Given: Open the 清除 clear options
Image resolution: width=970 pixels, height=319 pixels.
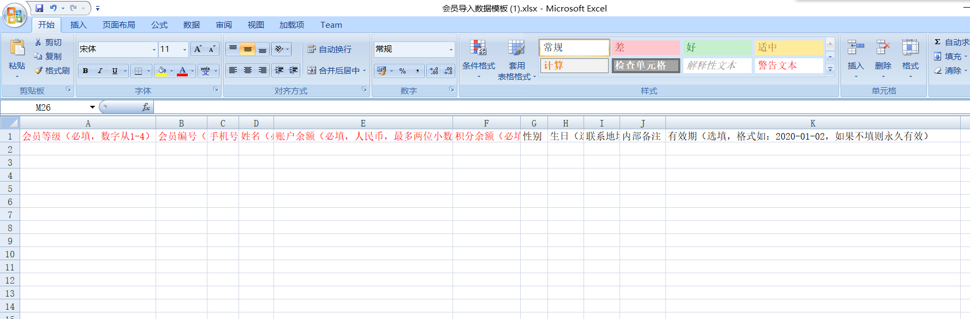Looking at the screenshot, I should click(x=950, y=70).
